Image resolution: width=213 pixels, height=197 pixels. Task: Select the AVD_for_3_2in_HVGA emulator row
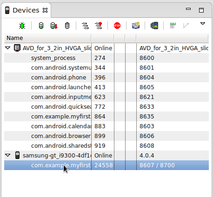(x=106, y=48)
